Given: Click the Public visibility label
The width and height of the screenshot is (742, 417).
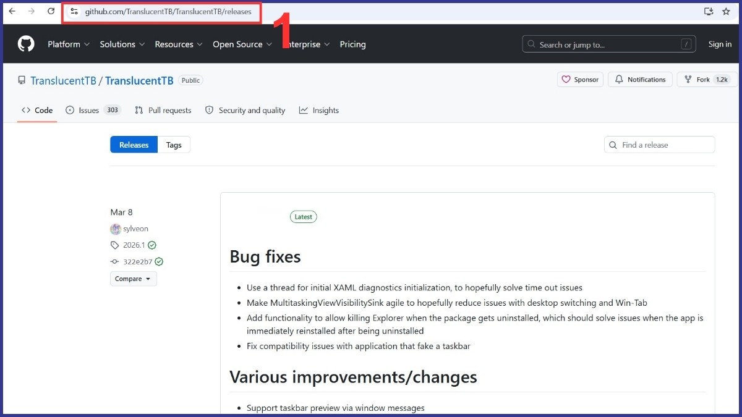Looking at the screenshot, I should pos(190,80).
